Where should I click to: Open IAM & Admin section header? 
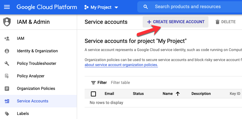coord(33,22)
